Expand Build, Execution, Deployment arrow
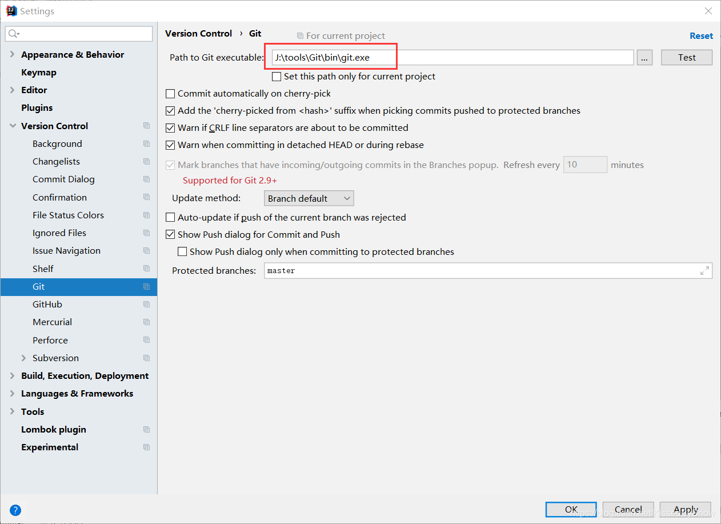The height and width of the screenshot is (524, 721). coord(13,375)
